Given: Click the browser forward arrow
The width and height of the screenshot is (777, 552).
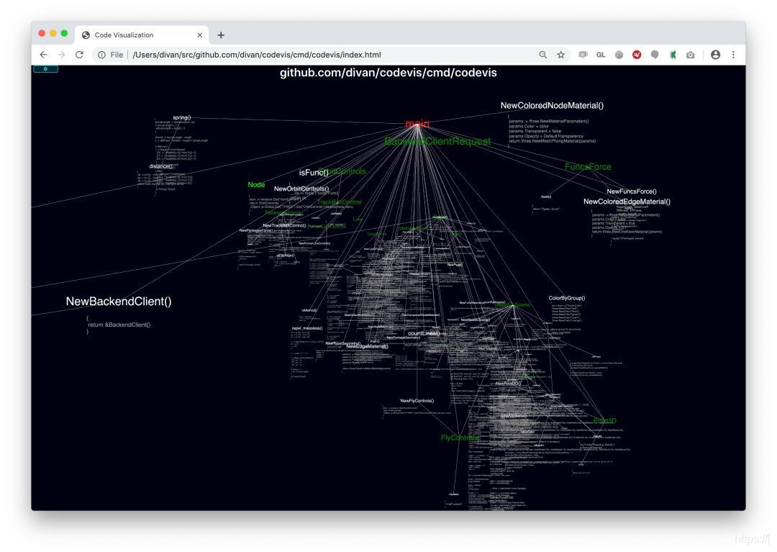Looking at the screenshot, I should pos(61,55).
